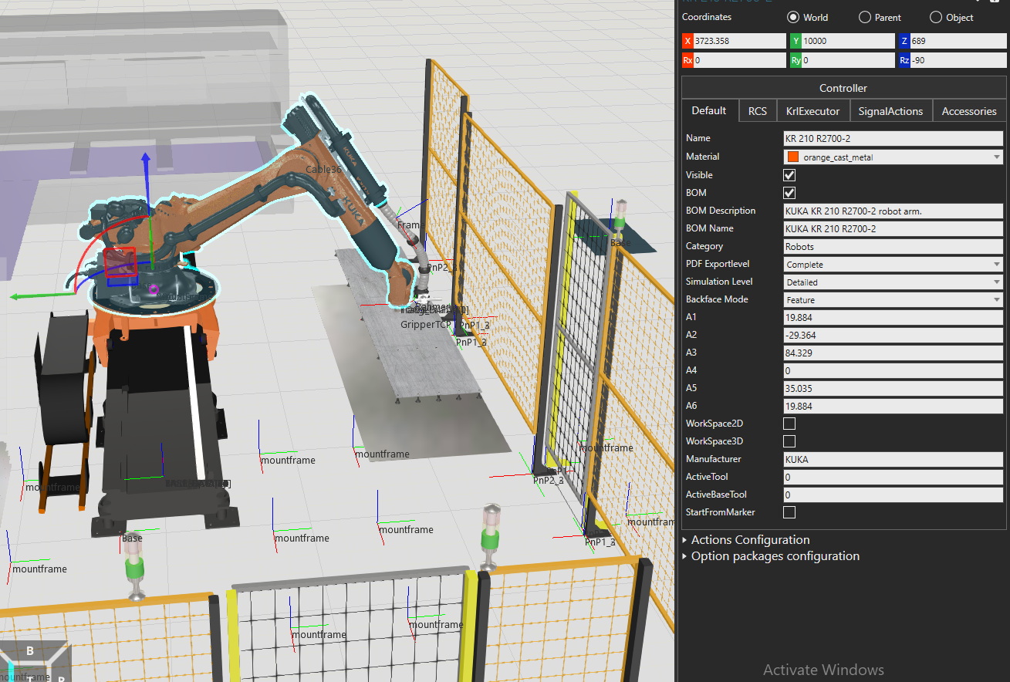Open the Material dropdown
The height and width of the screenshot is (682, 1010).
tap(893, 157)
